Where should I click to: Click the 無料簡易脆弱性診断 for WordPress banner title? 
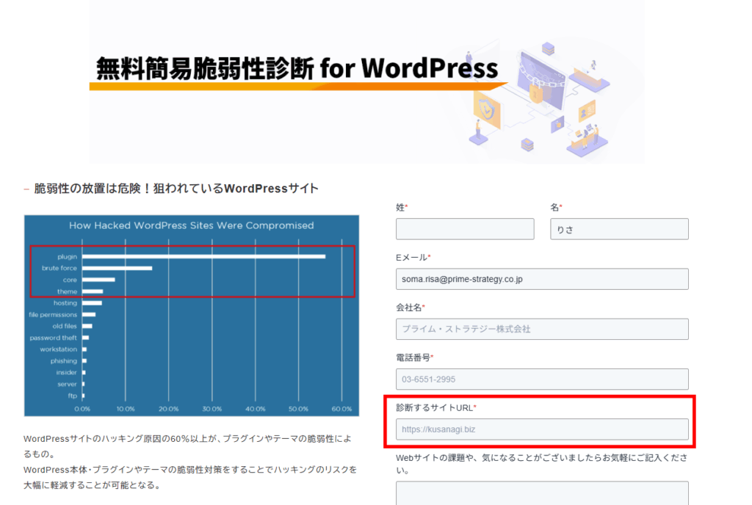[x=297, y=68]
